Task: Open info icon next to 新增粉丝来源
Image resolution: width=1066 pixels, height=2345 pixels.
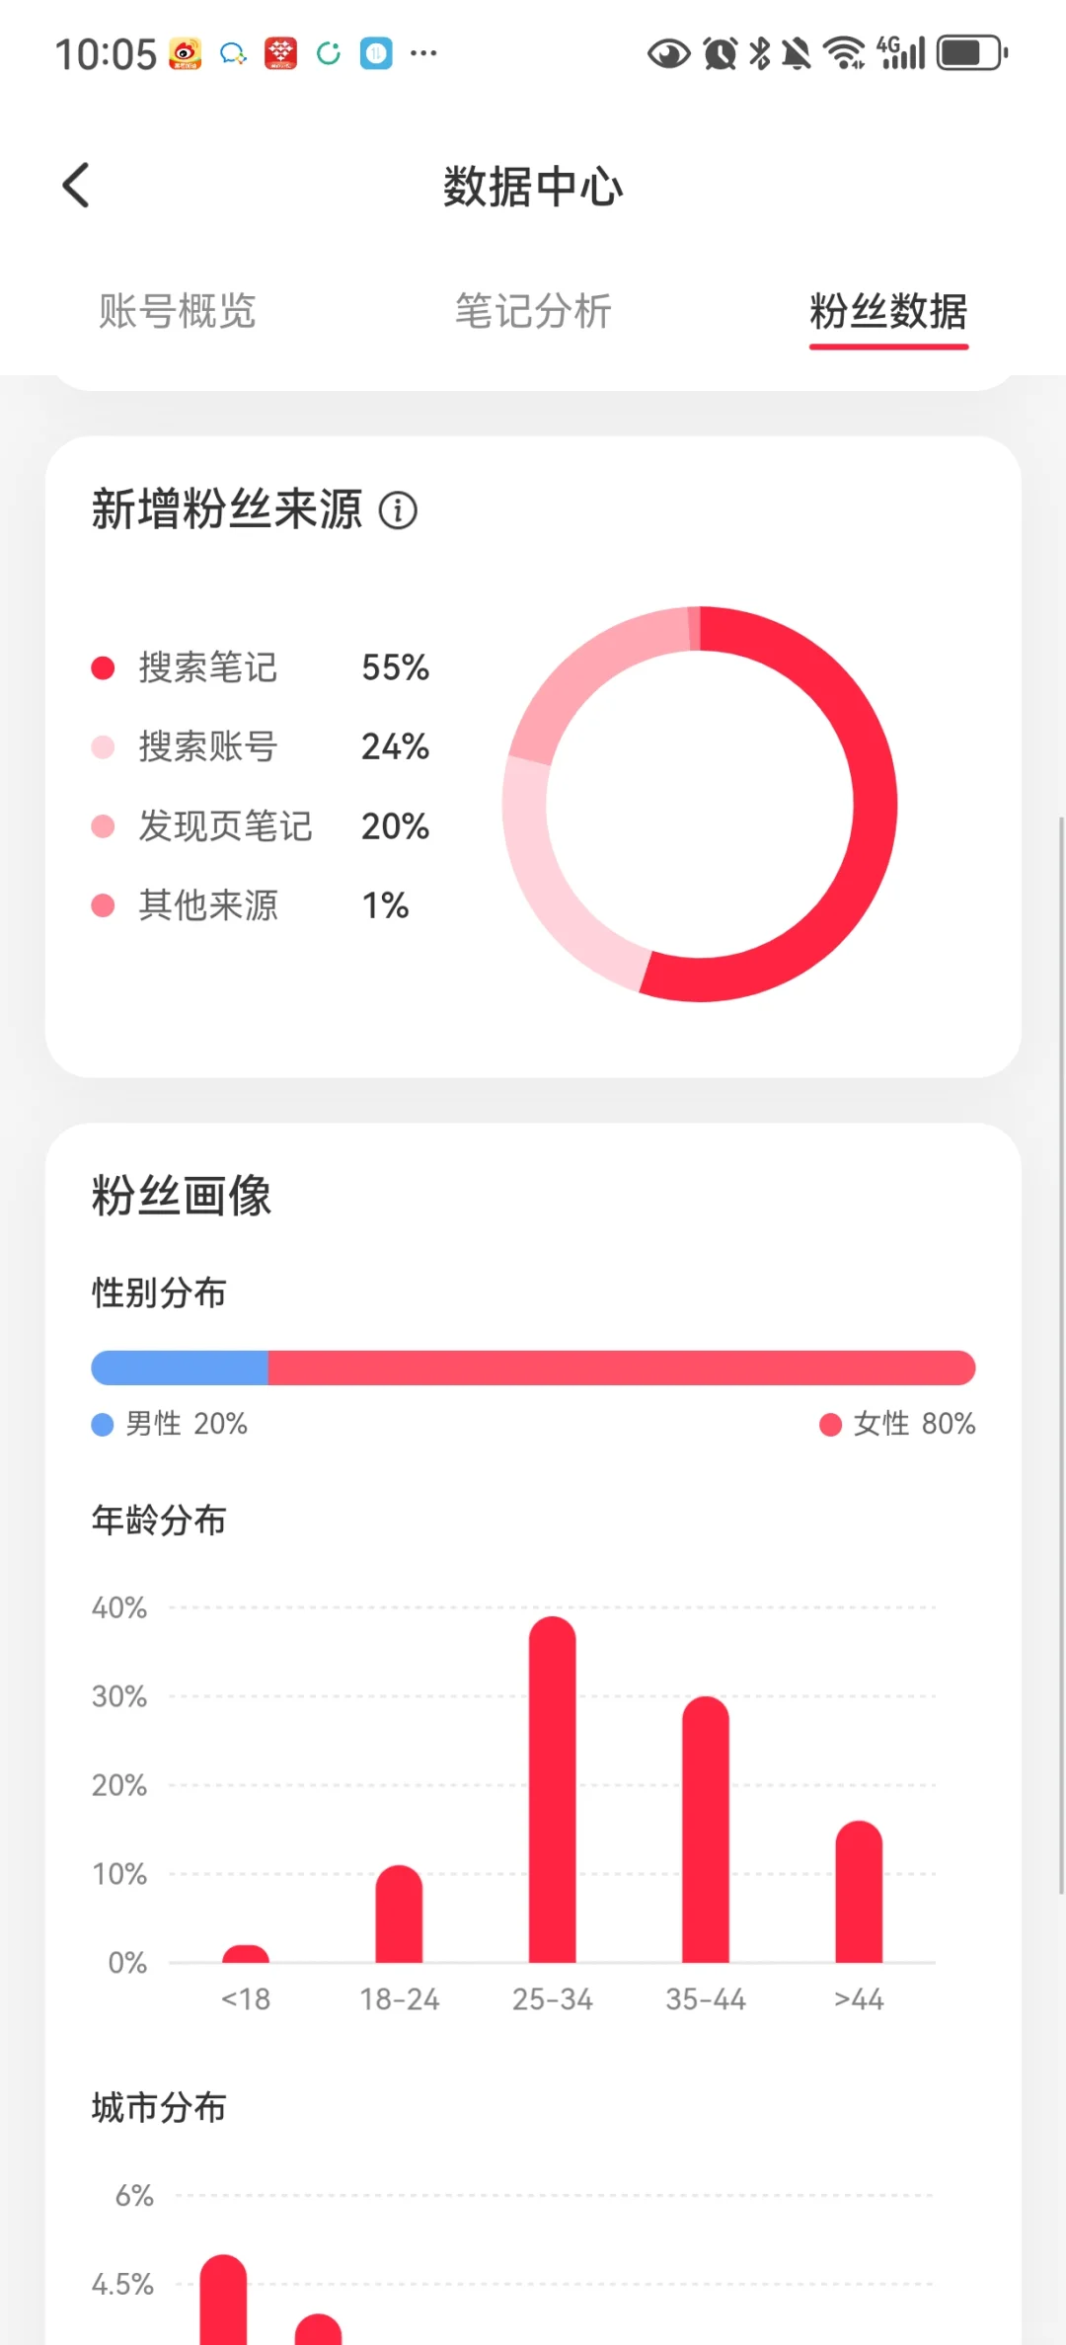Action: pos(399,510)
